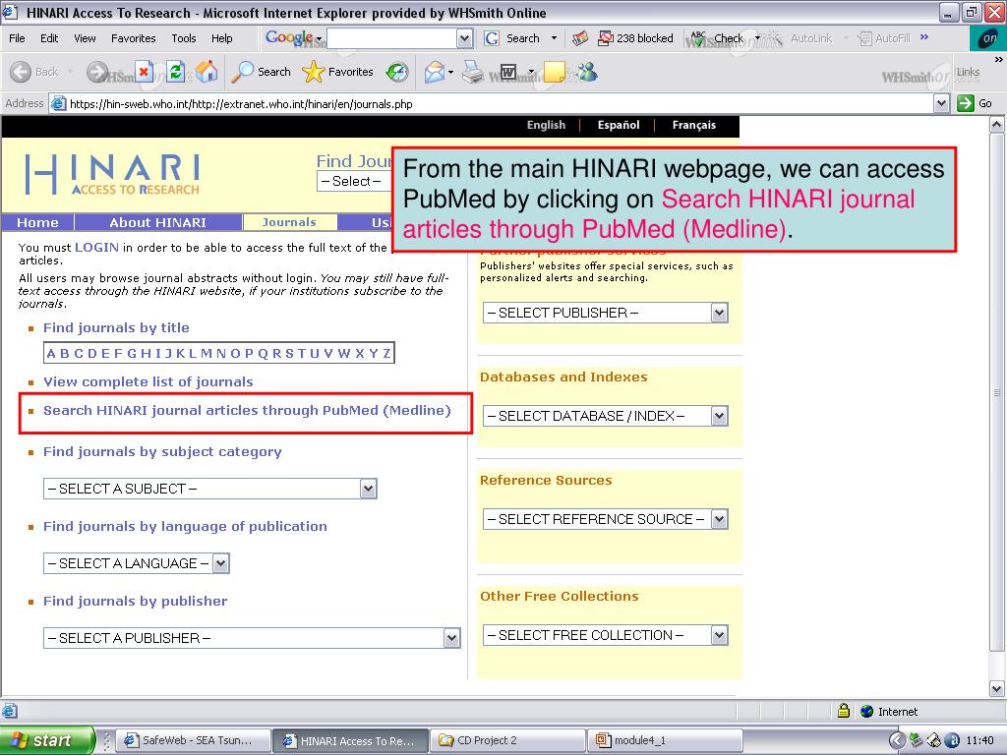Image resolution: width=1007 pixels, height=755 pixels.
Task: Open the About HINARI tab
Action: click(x=158, y=222)
